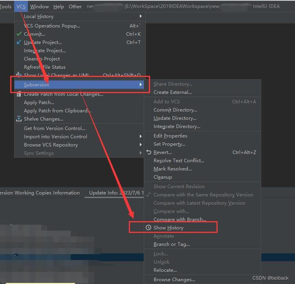Image resolution: width=295 pixels, height=284 pixels.
Task: Open the Tools menu
Action: point(5,6)
